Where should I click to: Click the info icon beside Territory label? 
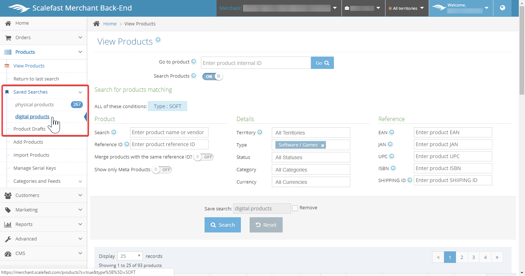260,132
